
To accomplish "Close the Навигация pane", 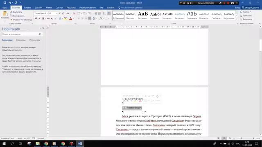I will point(43,28).
